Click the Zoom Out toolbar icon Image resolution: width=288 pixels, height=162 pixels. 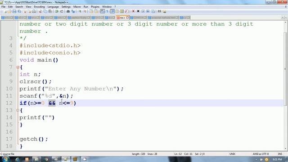click(85, 11)
